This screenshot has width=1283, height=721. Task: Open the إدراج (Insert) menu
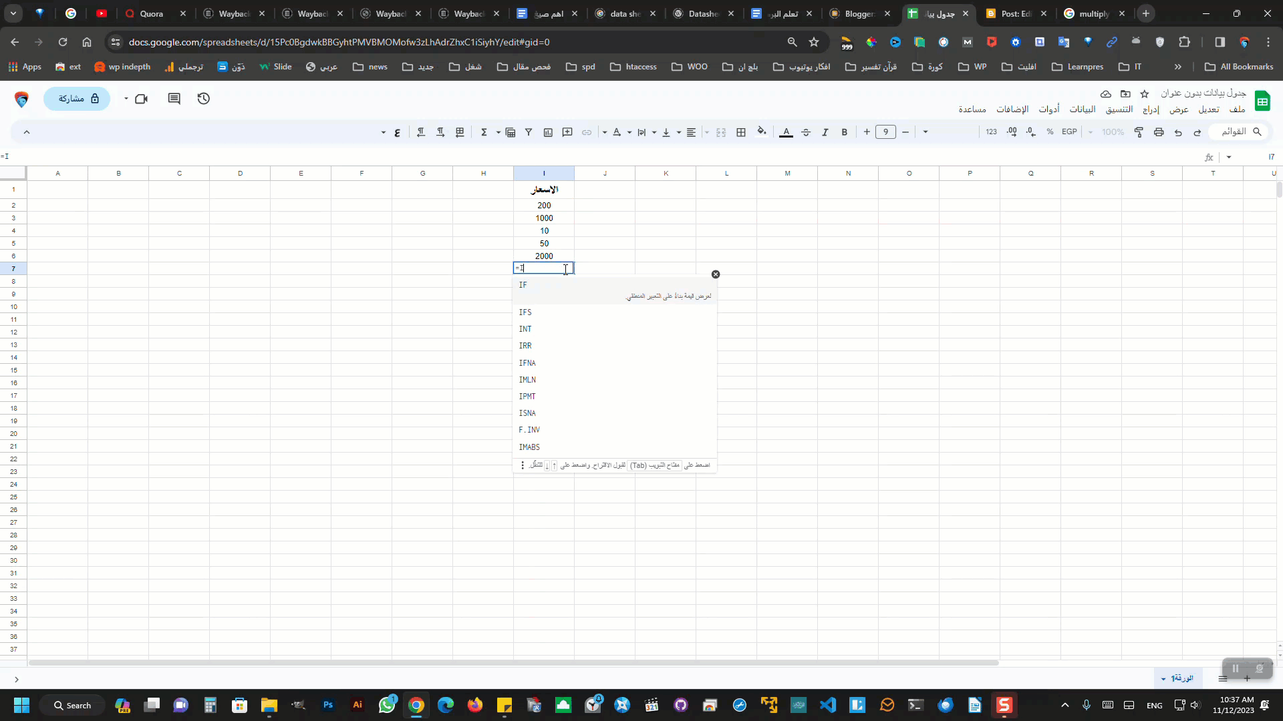tap(1151, 109)
